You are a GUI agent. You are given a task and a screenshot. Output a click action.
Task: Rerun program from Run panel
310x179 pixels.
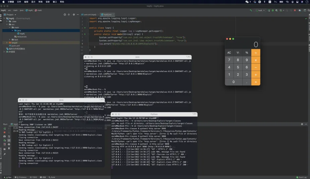click(x=4, y=128)
